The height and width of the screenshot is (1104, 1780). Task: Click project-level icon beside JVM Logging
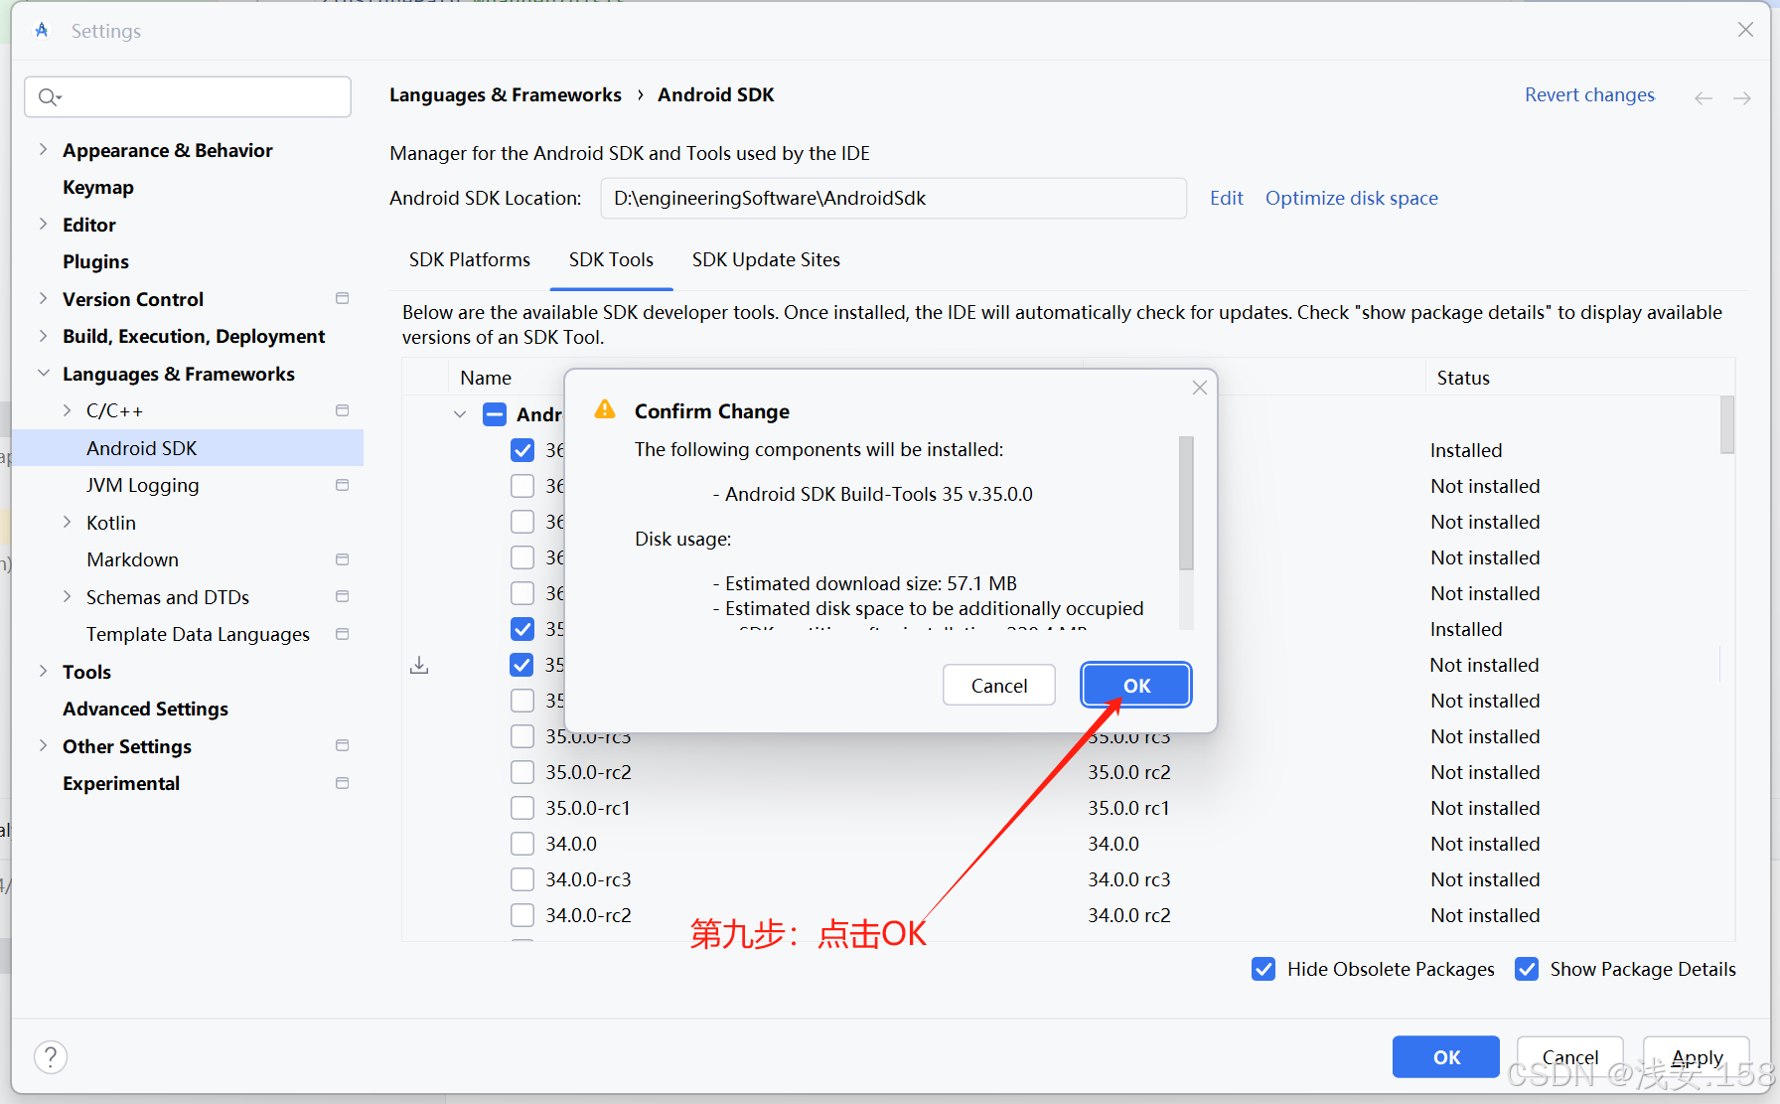tap(343, 485)
